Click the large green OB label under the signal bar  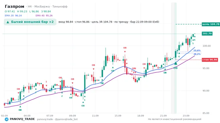(x=175, y=68)
